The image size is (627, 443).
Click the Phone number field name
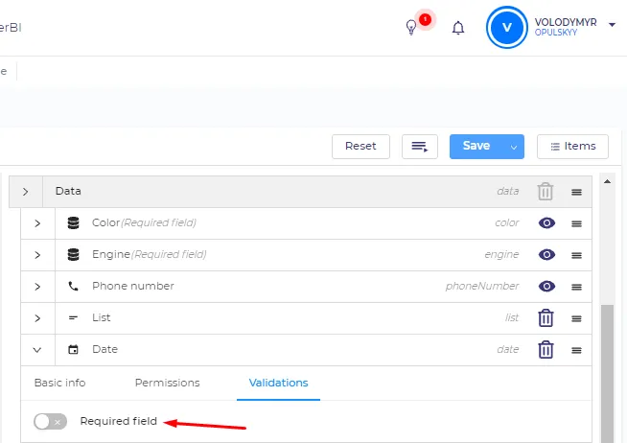point(133,286)
